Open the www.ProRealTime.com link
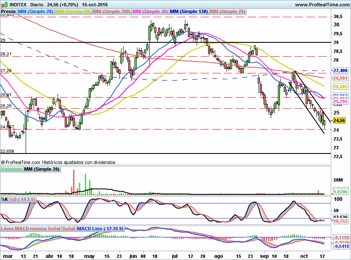Image resolution: width=351 pixels, height=260 pixels. click(x=322, y=5)
